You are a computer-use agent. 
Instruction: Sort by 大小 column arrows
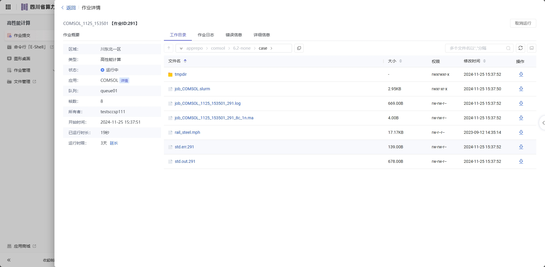click(x=401, y=61)
